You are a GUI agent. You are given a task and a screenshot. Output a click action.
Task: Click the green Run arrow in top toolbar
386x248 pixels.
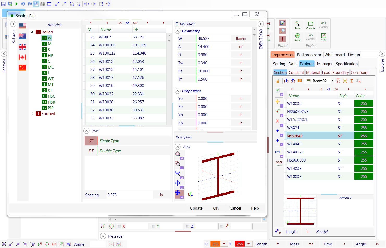click(x=16, y=4)
